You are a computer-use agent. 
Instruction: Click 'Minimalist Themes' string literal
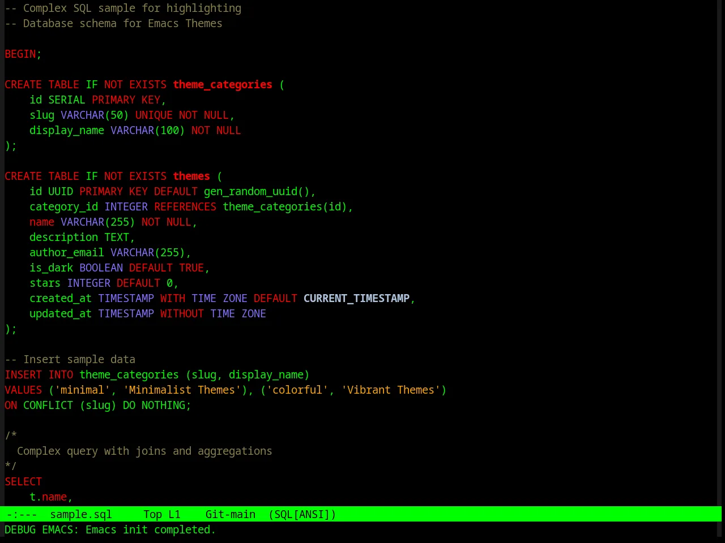[182, 390]
